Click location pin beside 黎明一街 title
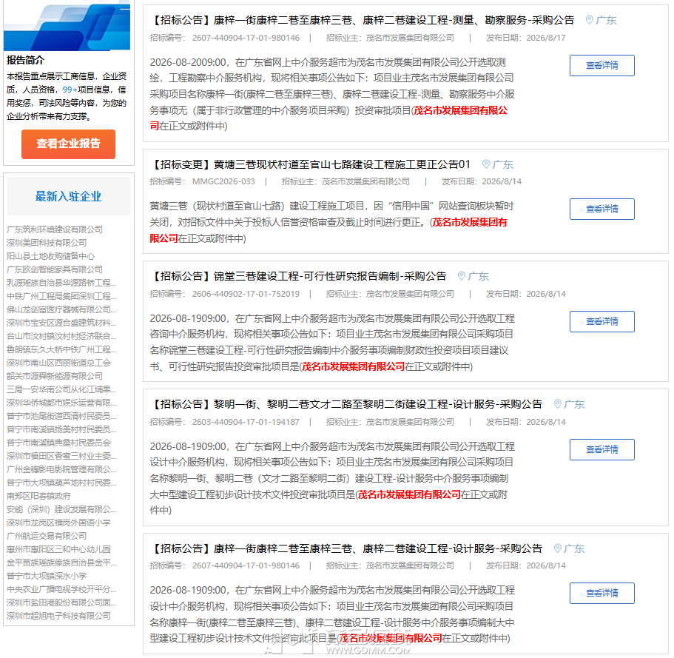674x658 pixels. (x=558, y=404)
